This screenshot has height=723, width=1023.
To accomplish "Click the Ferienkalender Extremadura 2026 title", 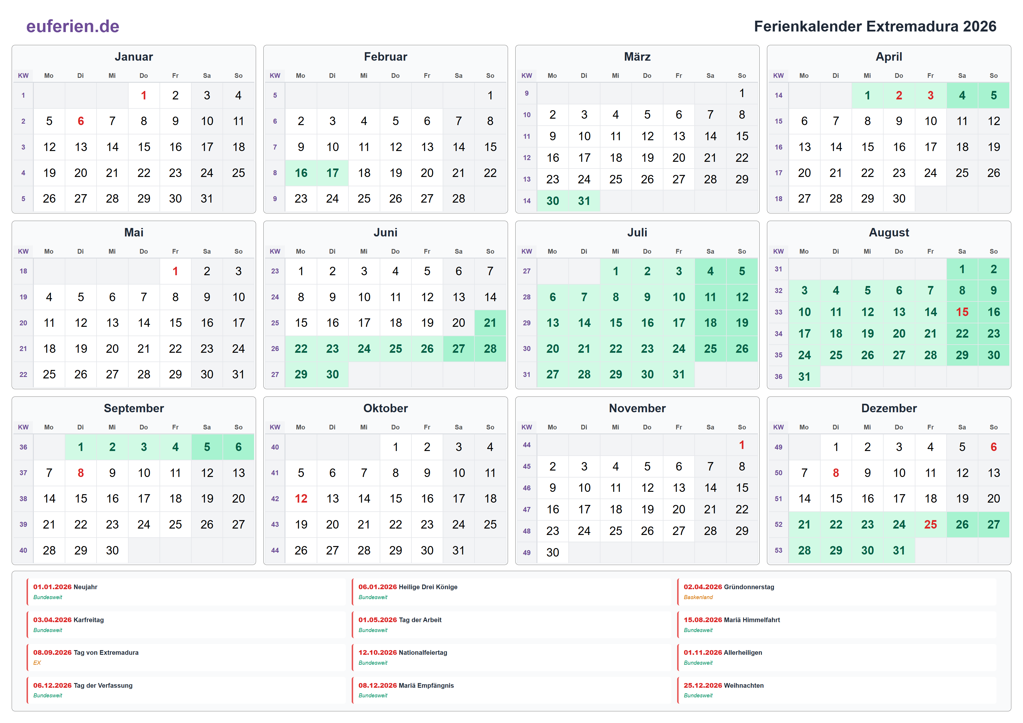I will [x=875, y=26].
